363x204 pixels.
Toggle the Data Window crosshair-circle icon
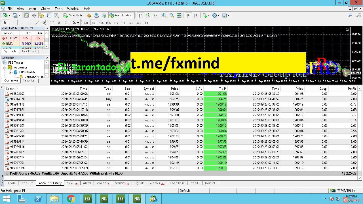pyautogui.click(x=34, y=15)
